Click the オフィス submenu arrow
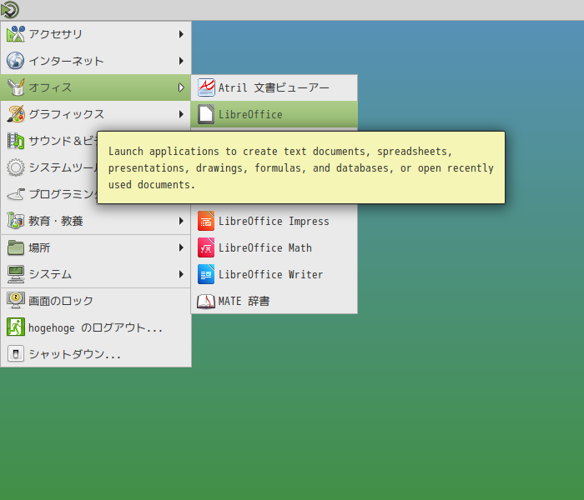 [181, 87]
